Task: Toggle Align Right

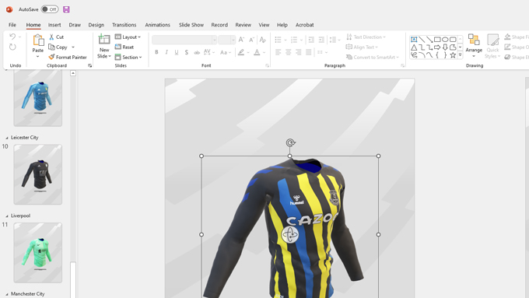Action: tap(298, 52)
